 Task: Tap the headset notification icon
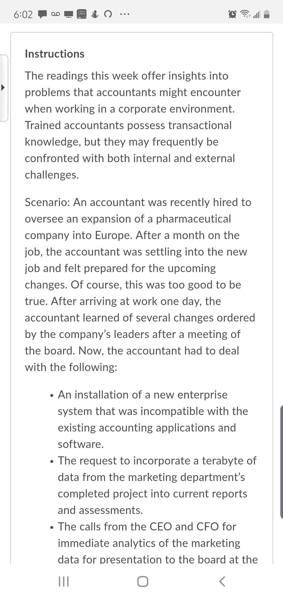coord(108,14)
